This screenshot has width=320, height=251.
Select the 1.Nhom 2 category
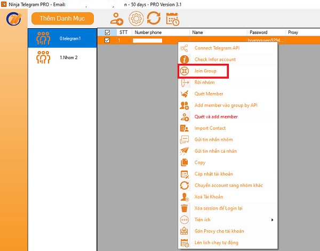62,57
